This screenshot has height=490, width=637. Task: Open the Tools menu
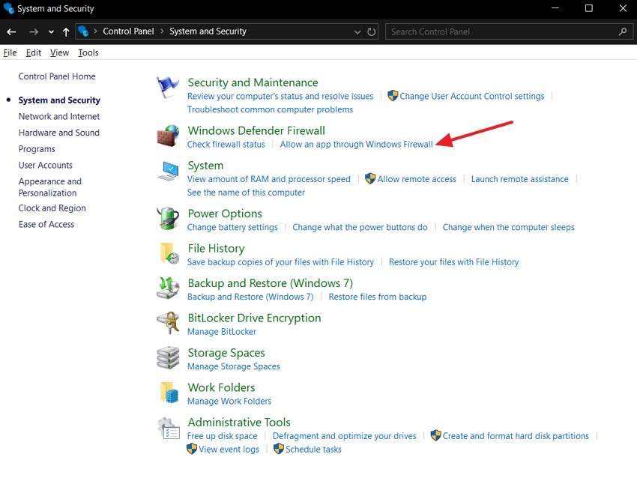[x=88, y=52]
